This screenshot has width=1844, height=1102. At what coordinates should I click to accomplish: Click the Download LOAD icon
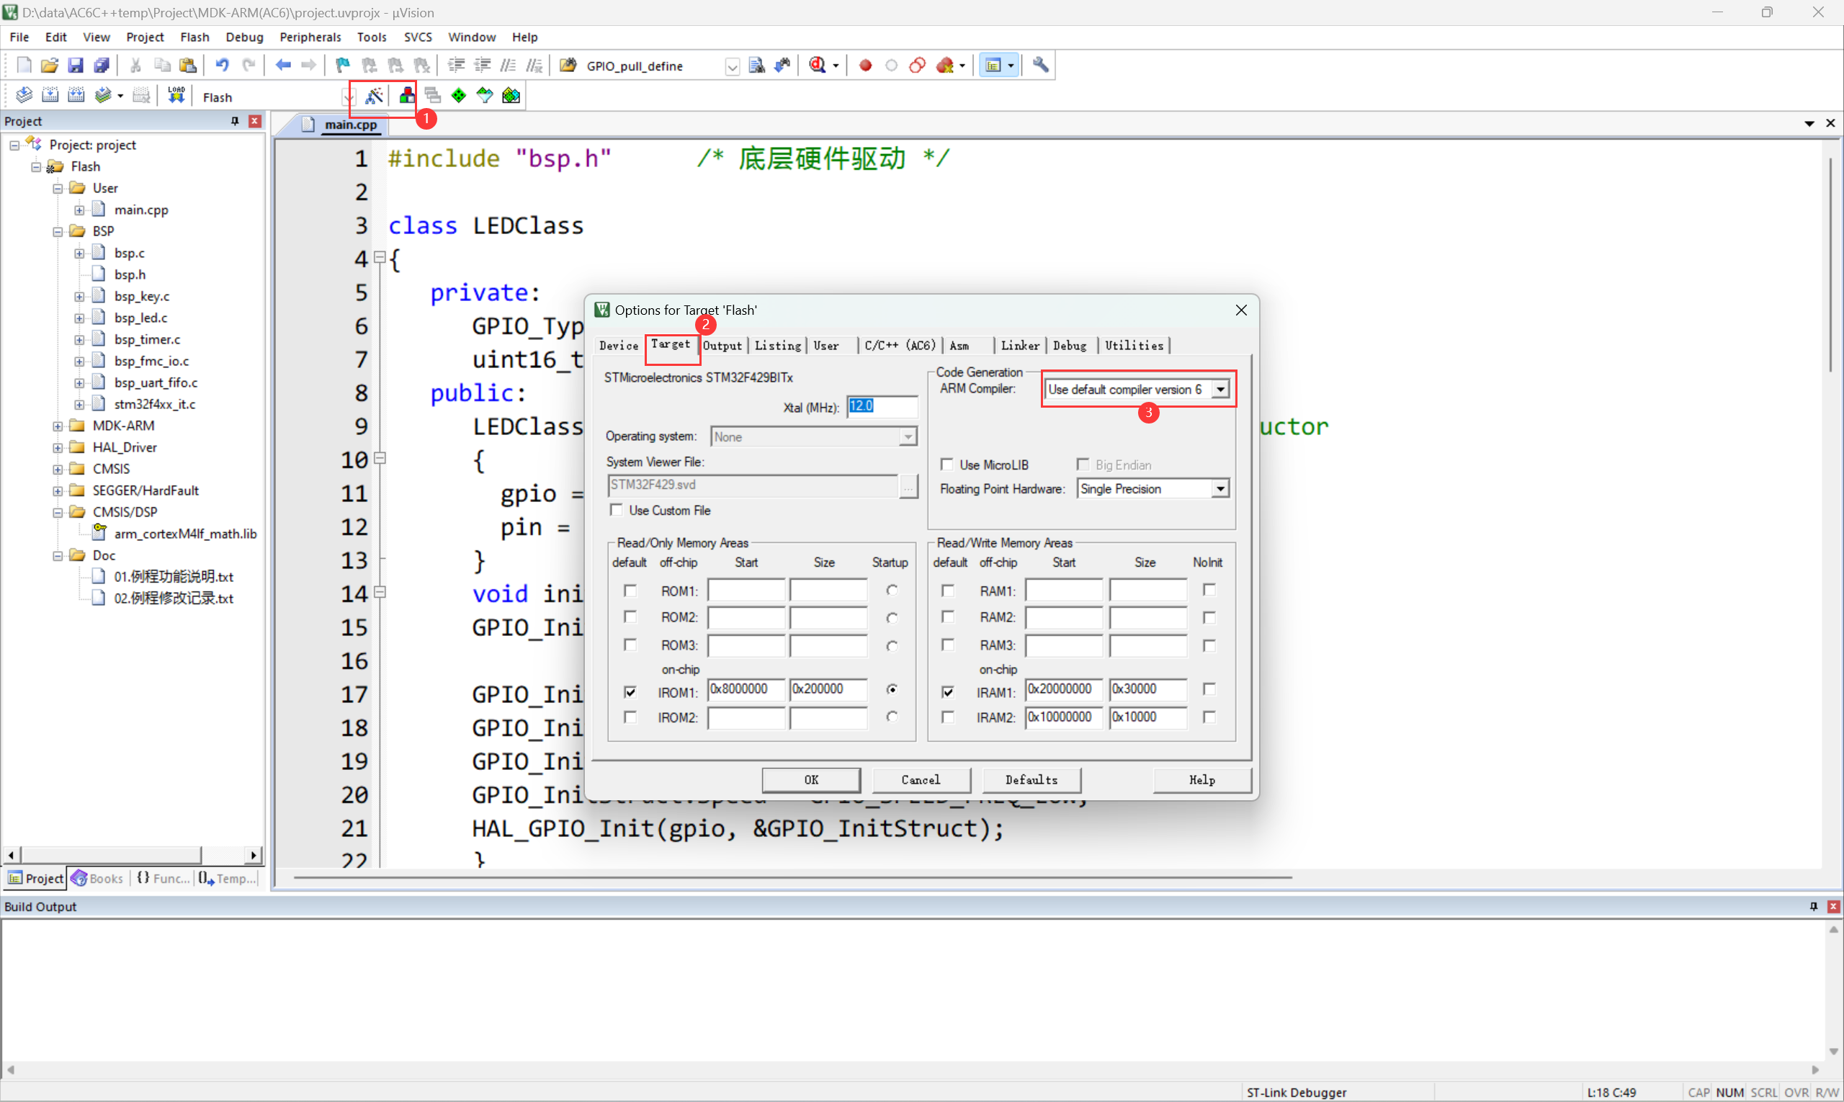pos(176,96)
